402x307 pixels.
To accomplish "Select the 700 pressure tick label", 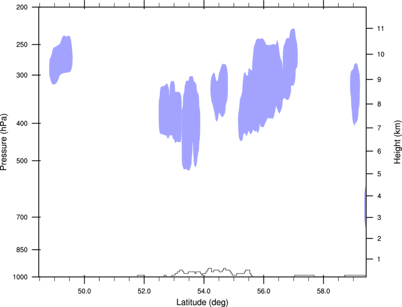I will click(x=22, y=217).
